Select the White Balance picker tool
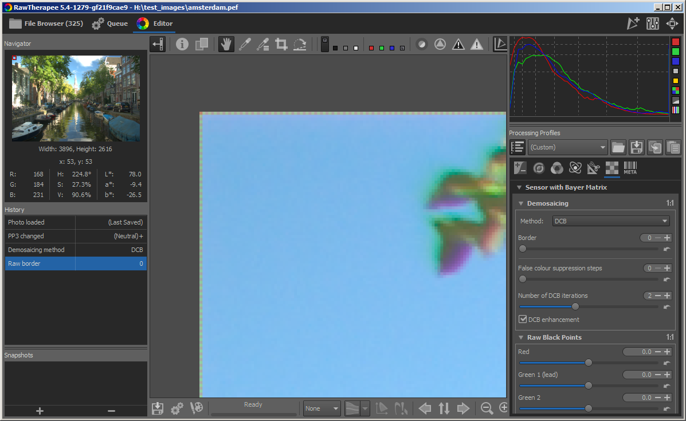 (x=245, y=44)
